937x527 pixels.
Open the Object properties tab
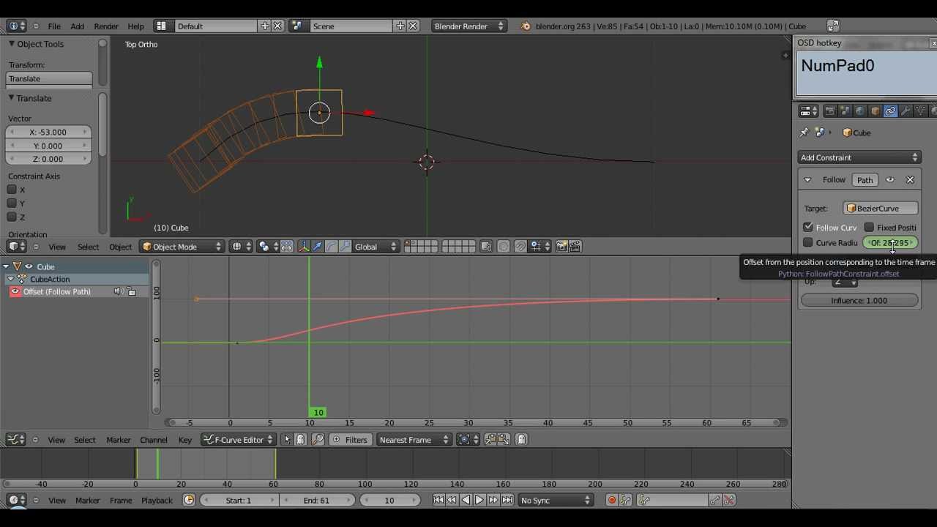876,111
